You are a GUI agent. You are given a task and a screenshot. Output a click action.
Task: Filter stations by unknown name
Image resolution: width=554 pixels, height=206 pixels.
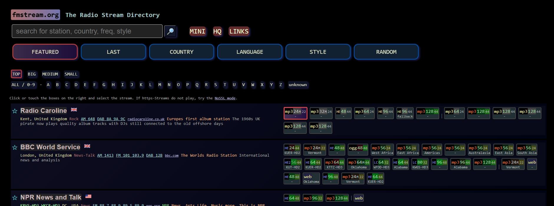(298, 85)
